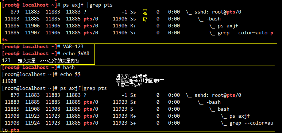Image resolution: width=282 pixels, height=133 pixels.
Task: Click the red prompt before VAR=123
Action: [x=31, y=46]
